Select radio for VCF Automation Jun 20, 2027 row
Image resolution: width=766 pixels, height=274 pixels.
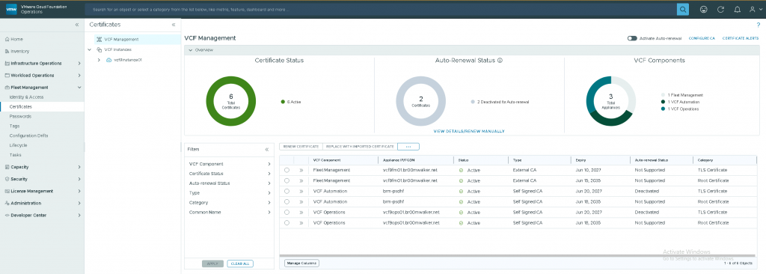[x=287, y=192]
